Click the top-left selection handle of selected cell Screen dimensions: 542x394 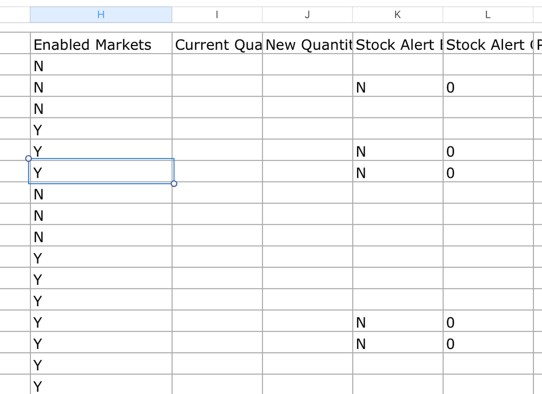coord(28,158)
